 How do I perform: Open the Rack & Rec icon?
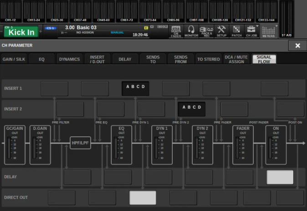(x=206, y=31)
